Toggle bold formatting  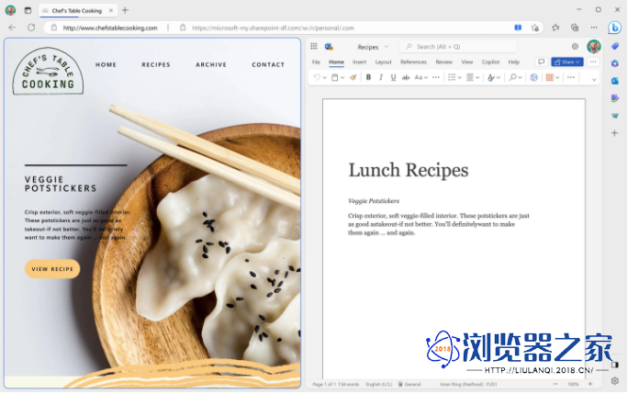[368, 77]
